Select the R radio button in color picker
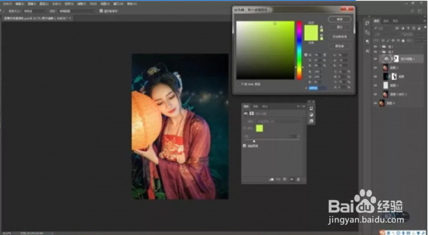Screen dimensions: 428x235 tap(306, 71)
